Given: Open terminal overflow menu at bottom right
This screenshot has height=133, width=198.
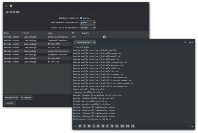Looking at the screenshot, I should [190, 126].
